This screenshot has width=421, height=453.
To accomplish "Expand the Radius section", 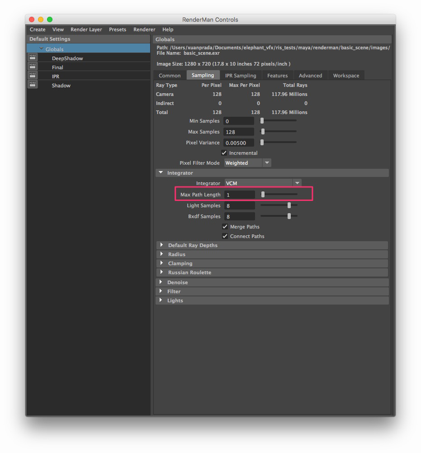I will click(x=162, y=254).
